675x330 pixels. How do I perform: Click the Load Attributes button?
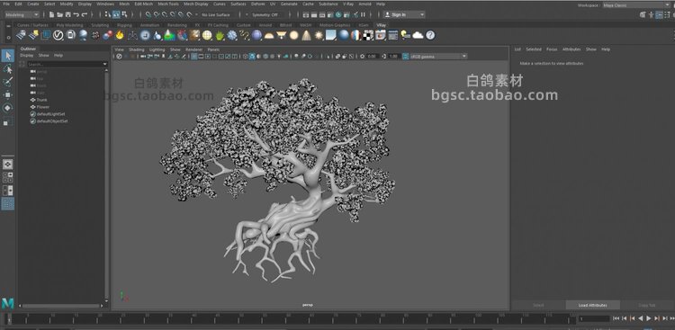point(593,305)
